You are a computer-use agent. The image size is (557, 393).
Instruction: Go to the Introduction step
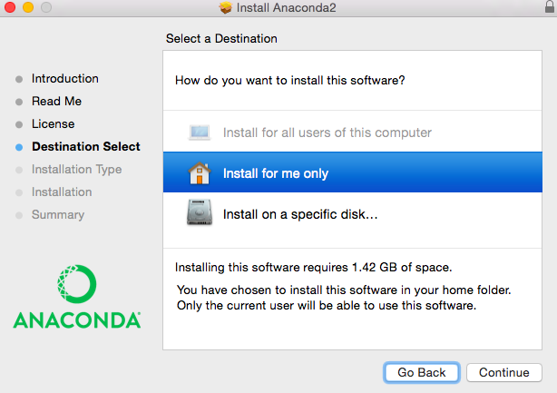click(x=65, y=79)
